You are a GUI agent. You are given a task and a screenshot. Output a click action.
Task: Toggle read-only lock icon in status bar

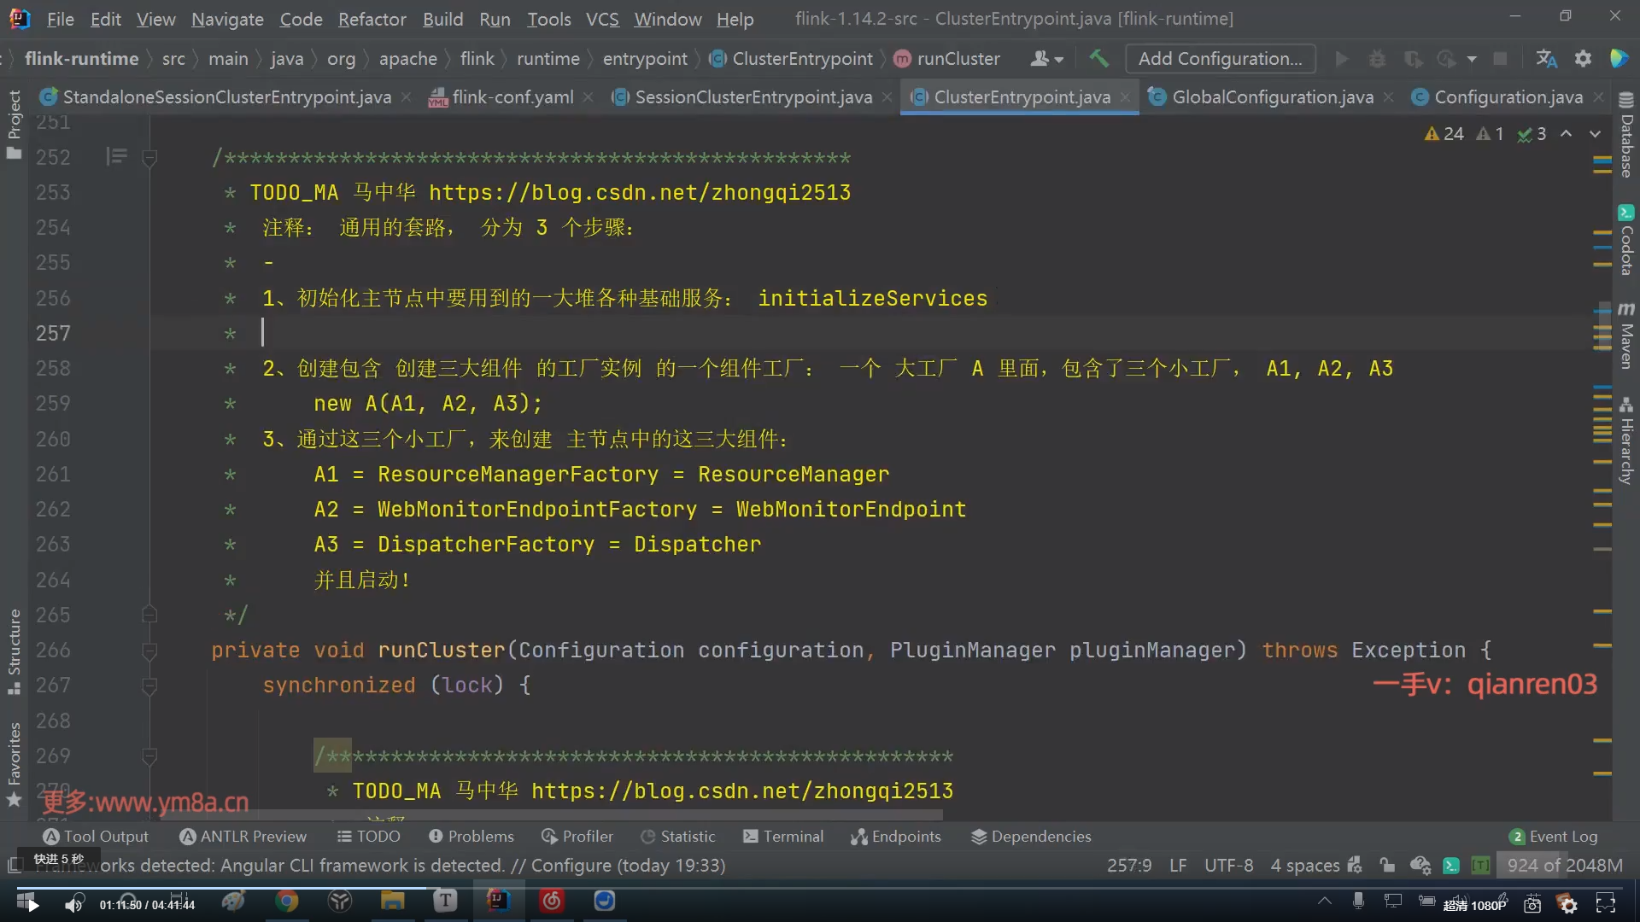point(1387,865)
